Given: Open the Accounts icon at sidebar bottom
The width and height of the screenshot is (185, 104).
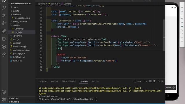Looking at the screenshot, I should tap(4, 92).
